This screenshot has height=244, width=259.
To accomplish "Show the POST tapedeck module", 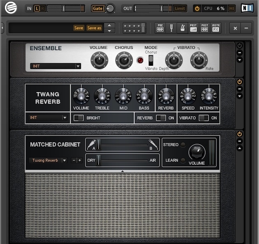I will tap(205, 28).
